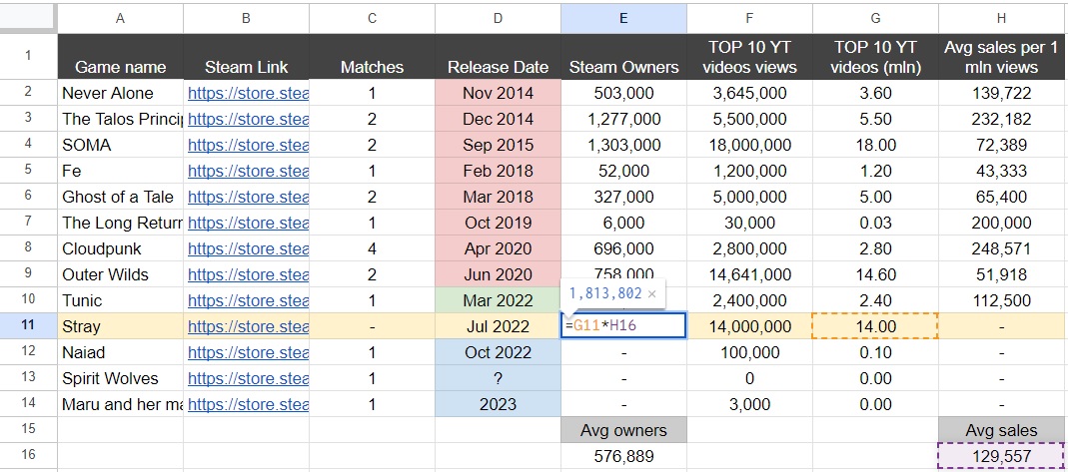Select column H header
Viewport: 1068px width, 472px height.
(x=1003, y=18)
